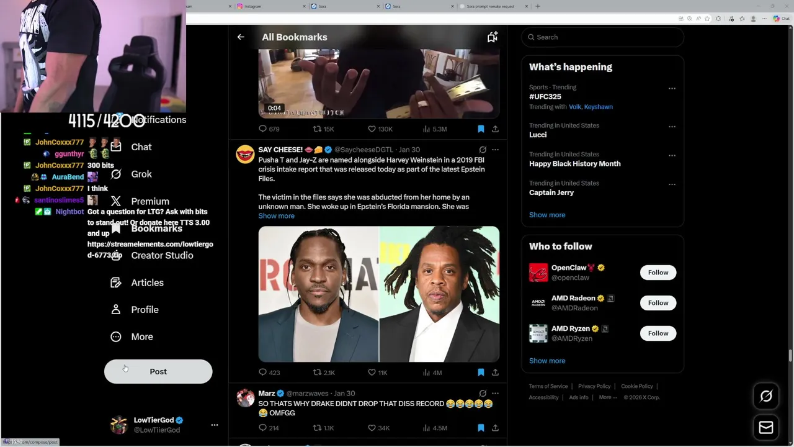Screen dimensions: 794x447
Task: Open more options for Happy Black History Month trend
Action: (672, 155)
